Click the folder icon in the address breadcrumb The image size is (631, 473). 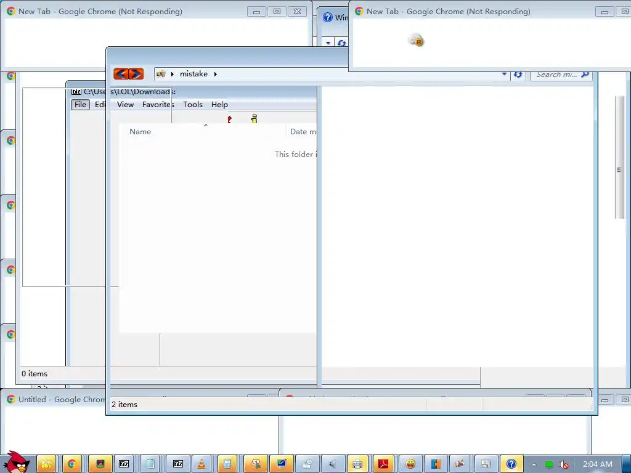[x=161, y=74]
